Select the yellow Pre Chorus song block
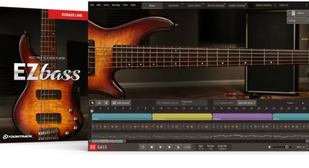Image resolution: width=309 pixels, height=168 pixels. coord(182,117)
